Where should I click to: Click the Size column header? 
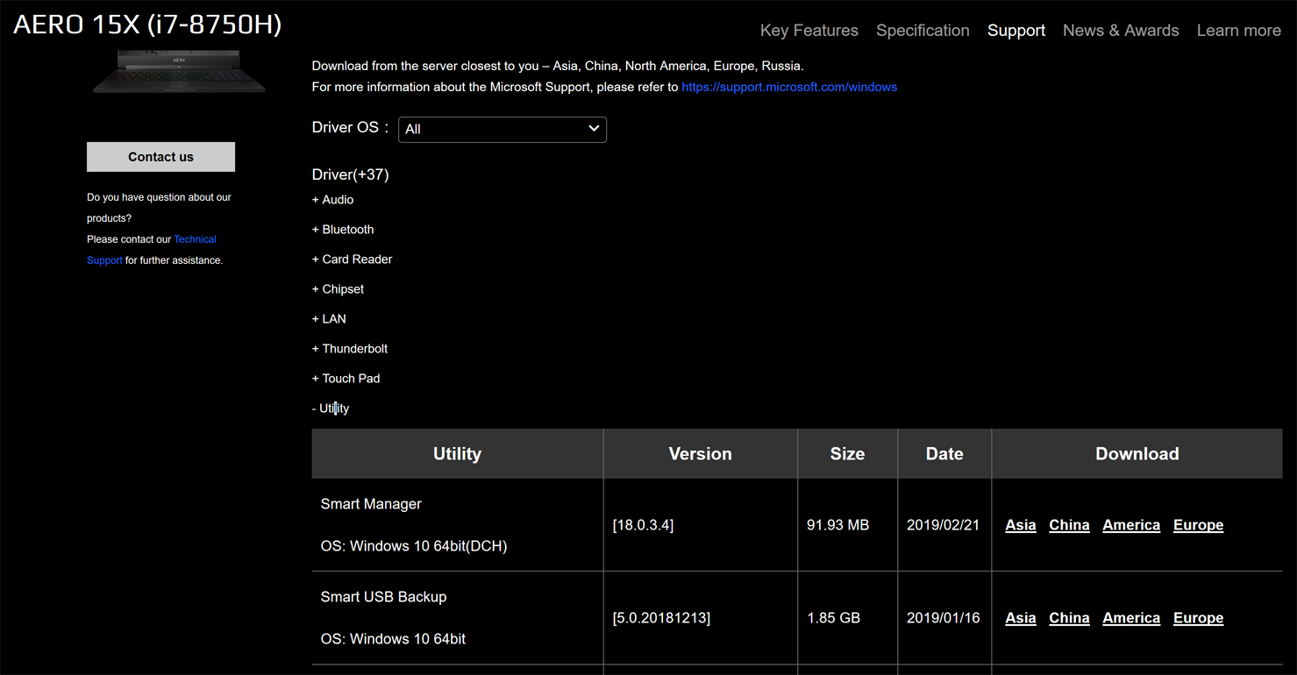pyautogui.click(x=847, y=454)
